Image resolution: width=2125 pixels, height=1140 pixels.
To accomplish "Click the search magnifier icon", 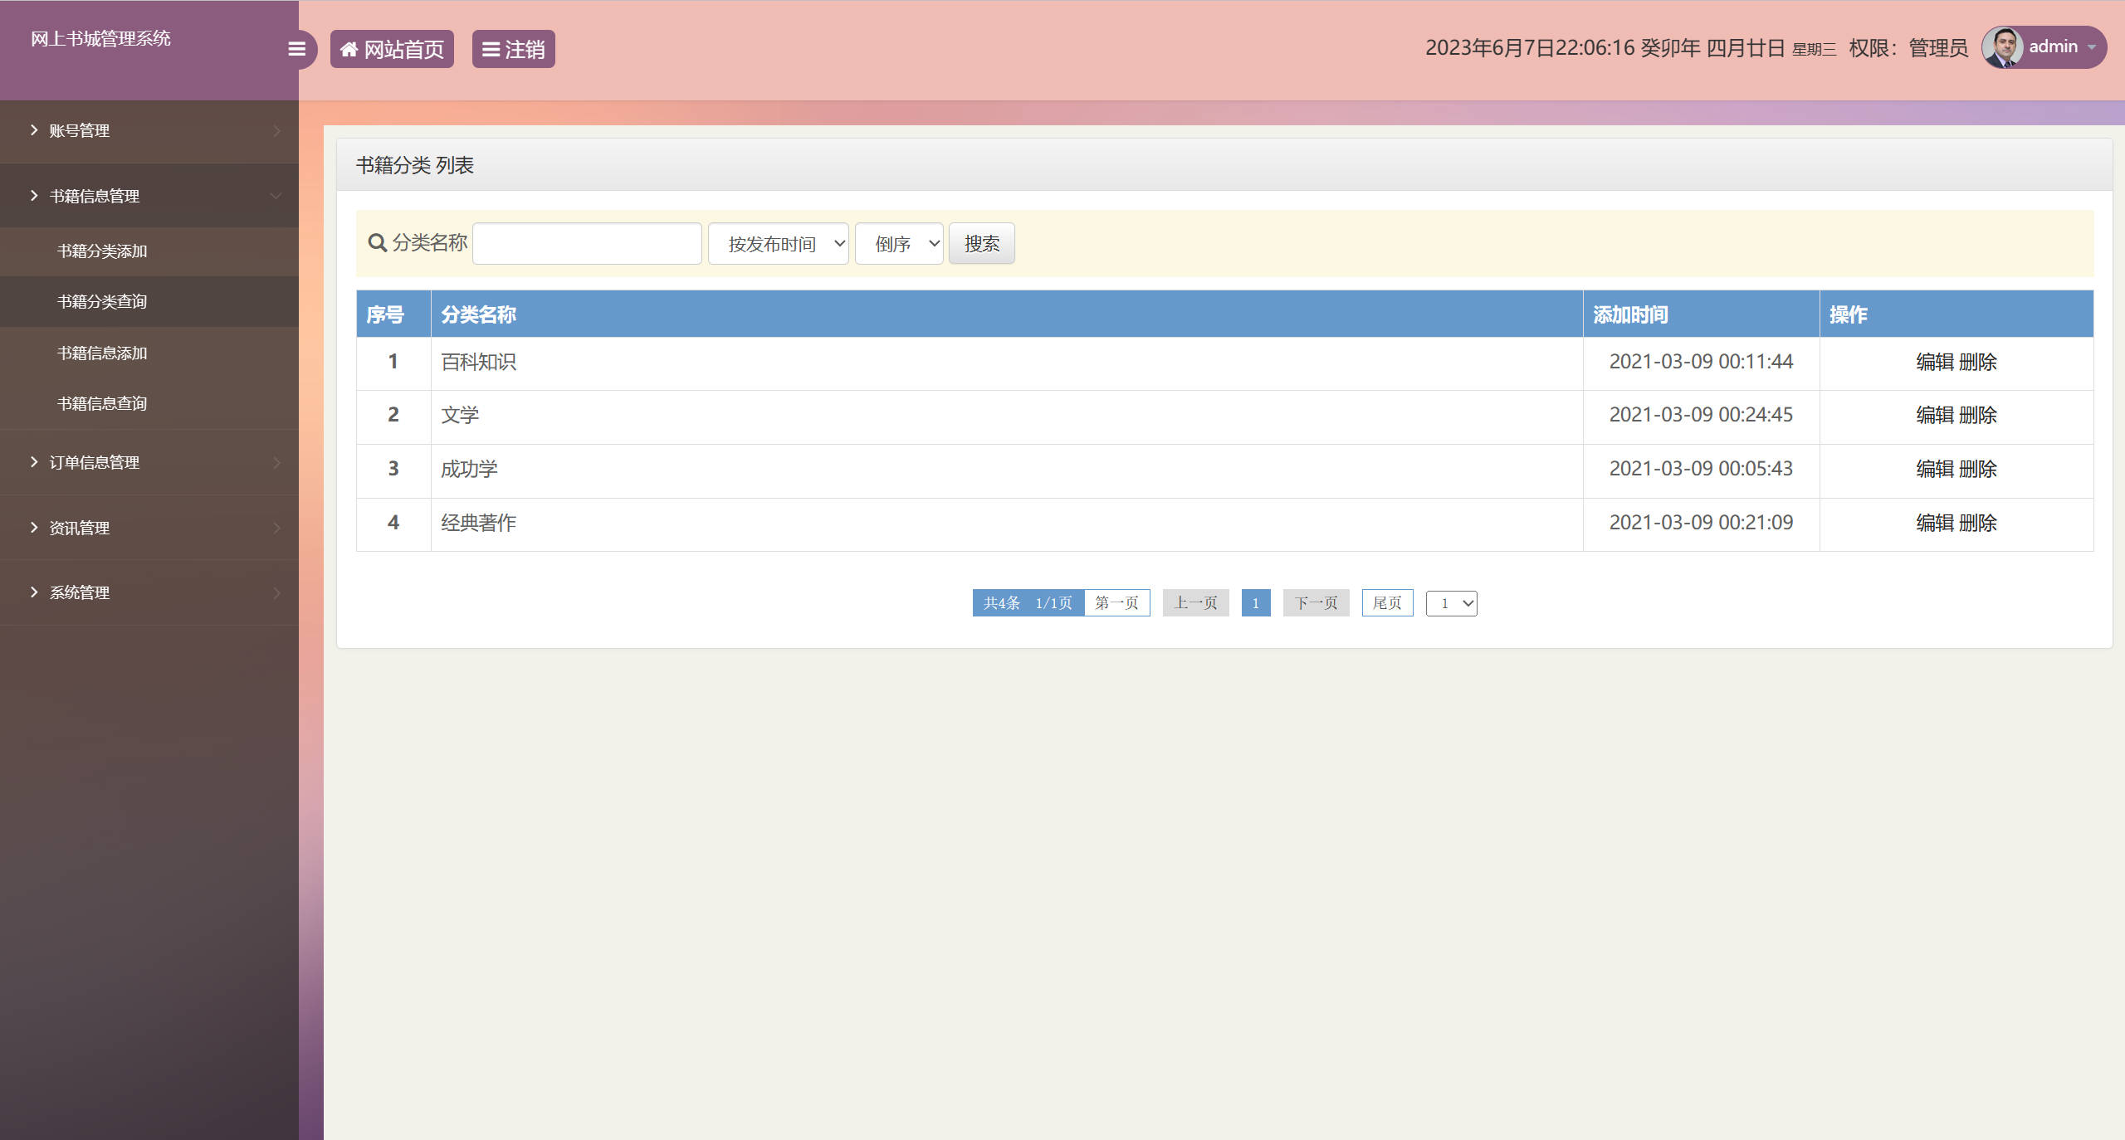I will [x=377, y=243].
